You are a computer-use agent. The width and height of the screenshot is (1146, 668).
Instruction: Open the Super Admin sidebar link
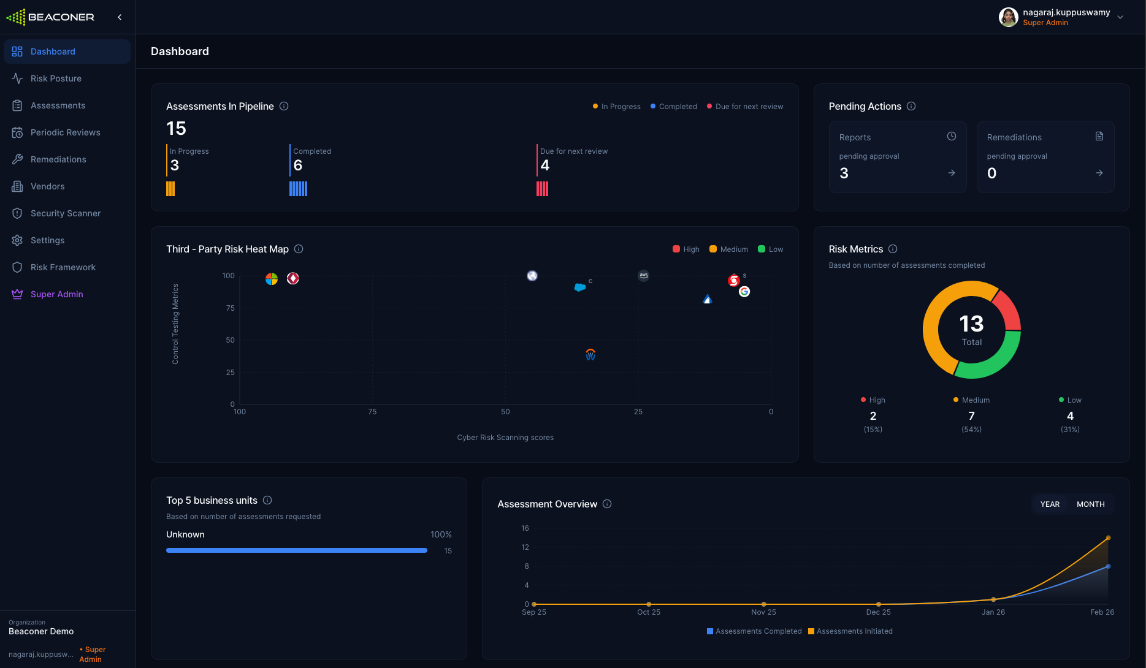click(x=56, y=294)
